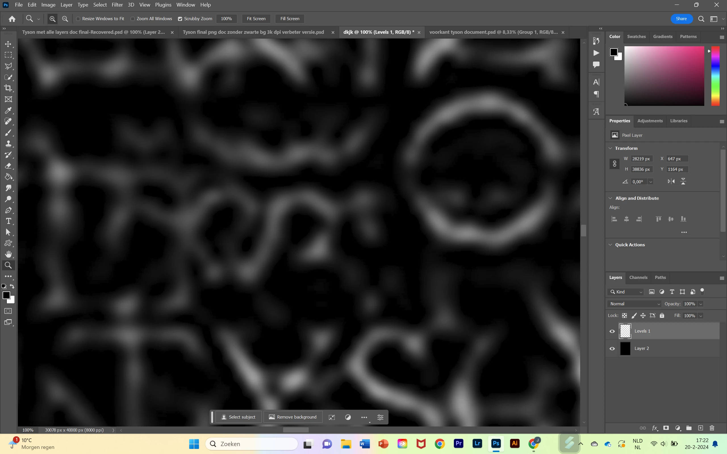Hide the Layer 2 layer
727x454 pixels.
click(612, 349)
